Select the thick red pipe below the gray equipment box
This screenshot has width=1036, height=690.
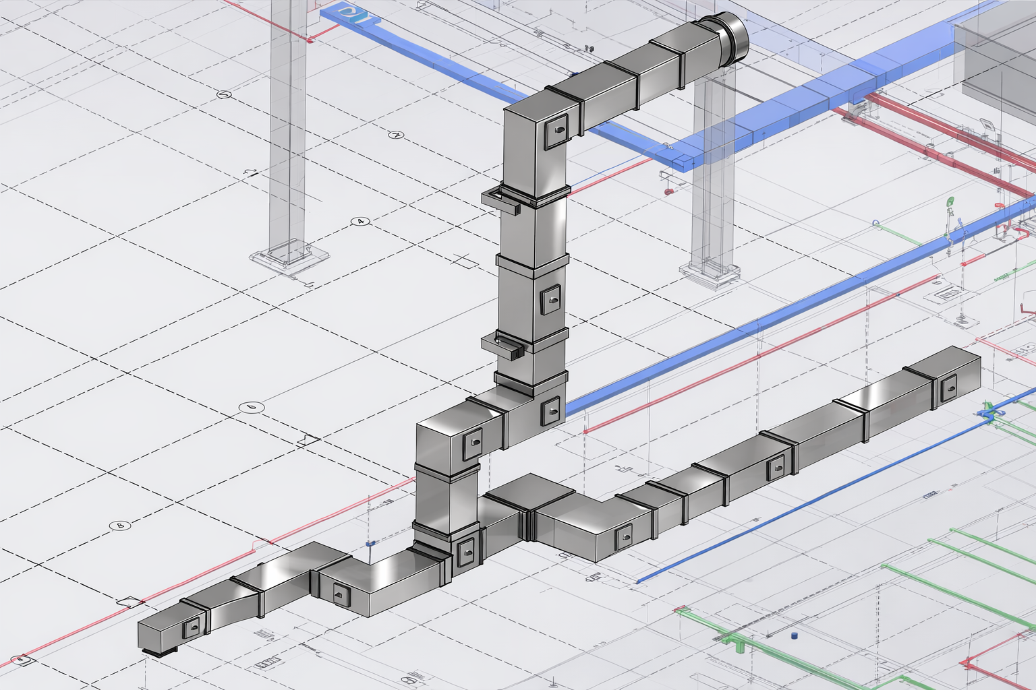pos(944,135)
